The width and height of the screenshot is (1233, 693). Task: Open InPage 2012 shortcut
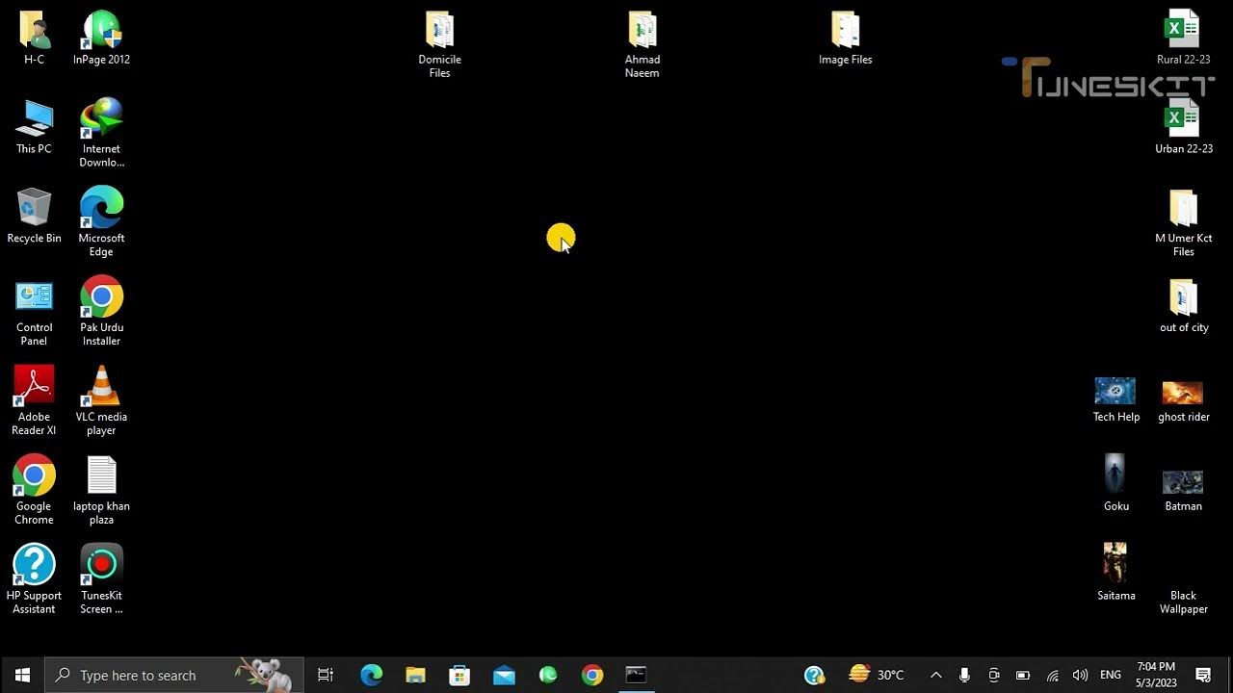101,38
